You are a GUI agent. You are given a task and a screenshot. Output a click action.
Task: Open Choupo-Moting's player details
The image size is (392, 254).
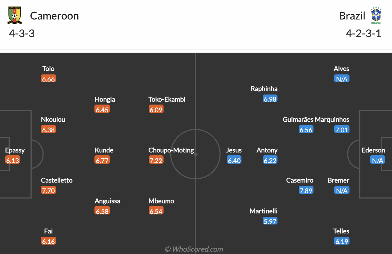pyautogui.click(x=171, y=150)
